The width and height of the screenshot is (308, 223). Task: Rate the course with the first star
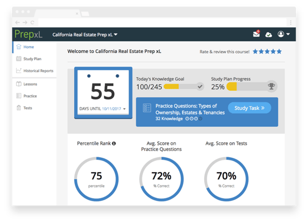tap(255, 52)
